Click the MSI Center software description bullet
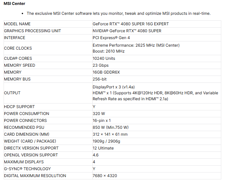Image resolution: width=247 pixels, height=183 pixels. [118, 13]
